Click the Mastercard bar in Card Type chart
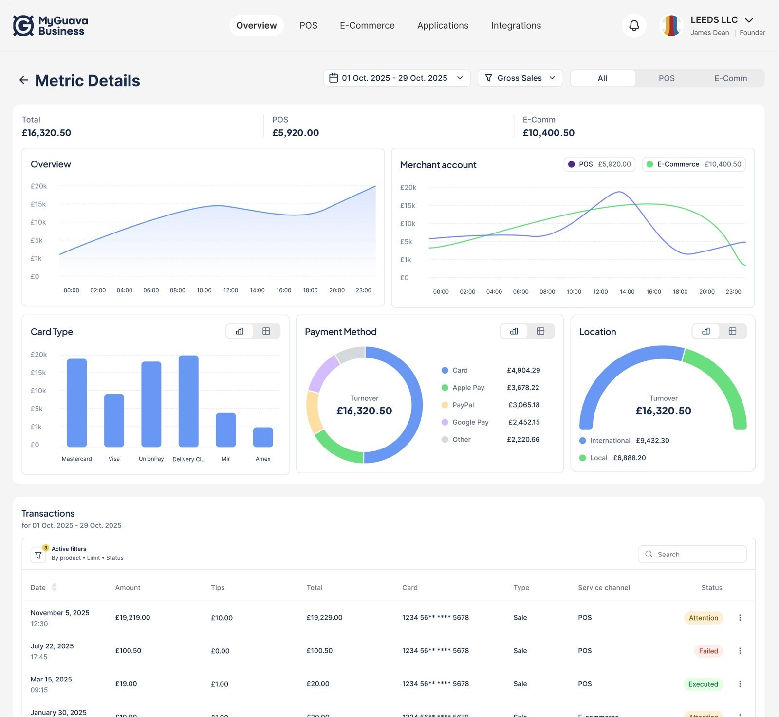 point(77,403)
